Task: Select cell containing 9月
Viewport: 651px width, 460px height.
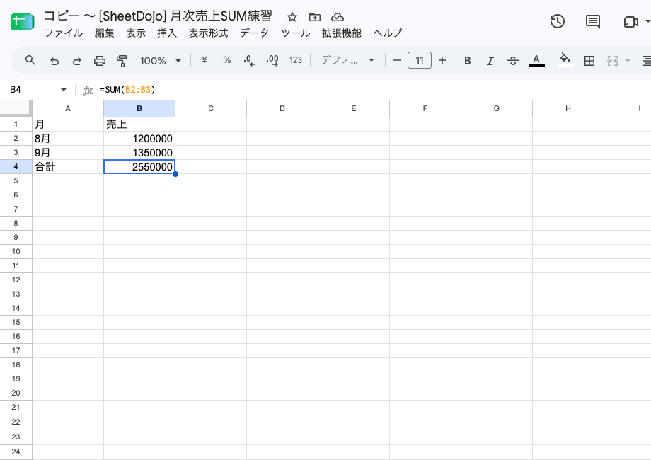Action: tap(68, 152)
